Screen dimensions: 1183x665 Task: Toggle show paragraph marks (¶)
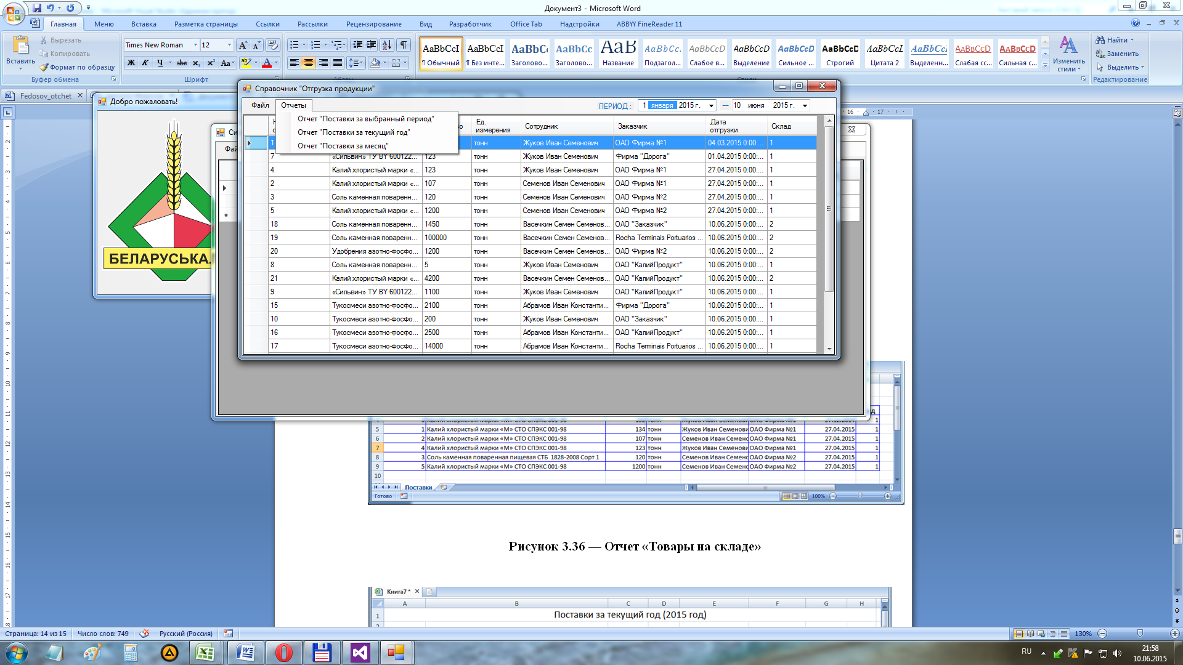pyautogui.click(x=404, y=45)
